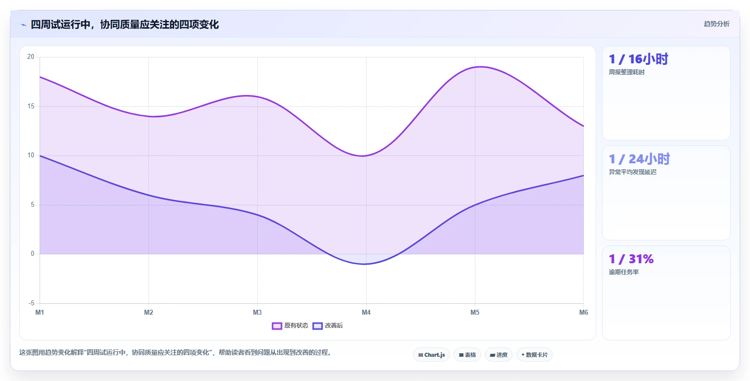Click the M5 x-axis label
Viewport: 750px width, 381px height.
pos(475,312)
